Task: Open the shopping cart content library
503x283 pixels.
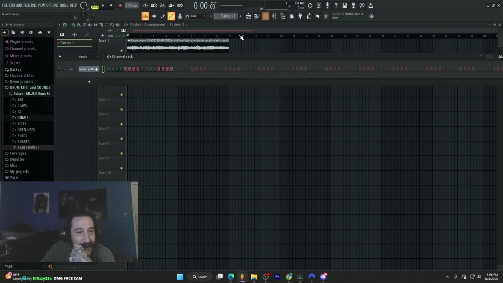Action: 326,16
